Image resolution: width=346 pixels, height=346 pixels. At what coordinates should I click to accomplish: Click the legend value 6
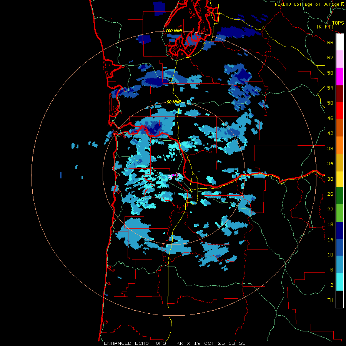click(x=331, y=270)
